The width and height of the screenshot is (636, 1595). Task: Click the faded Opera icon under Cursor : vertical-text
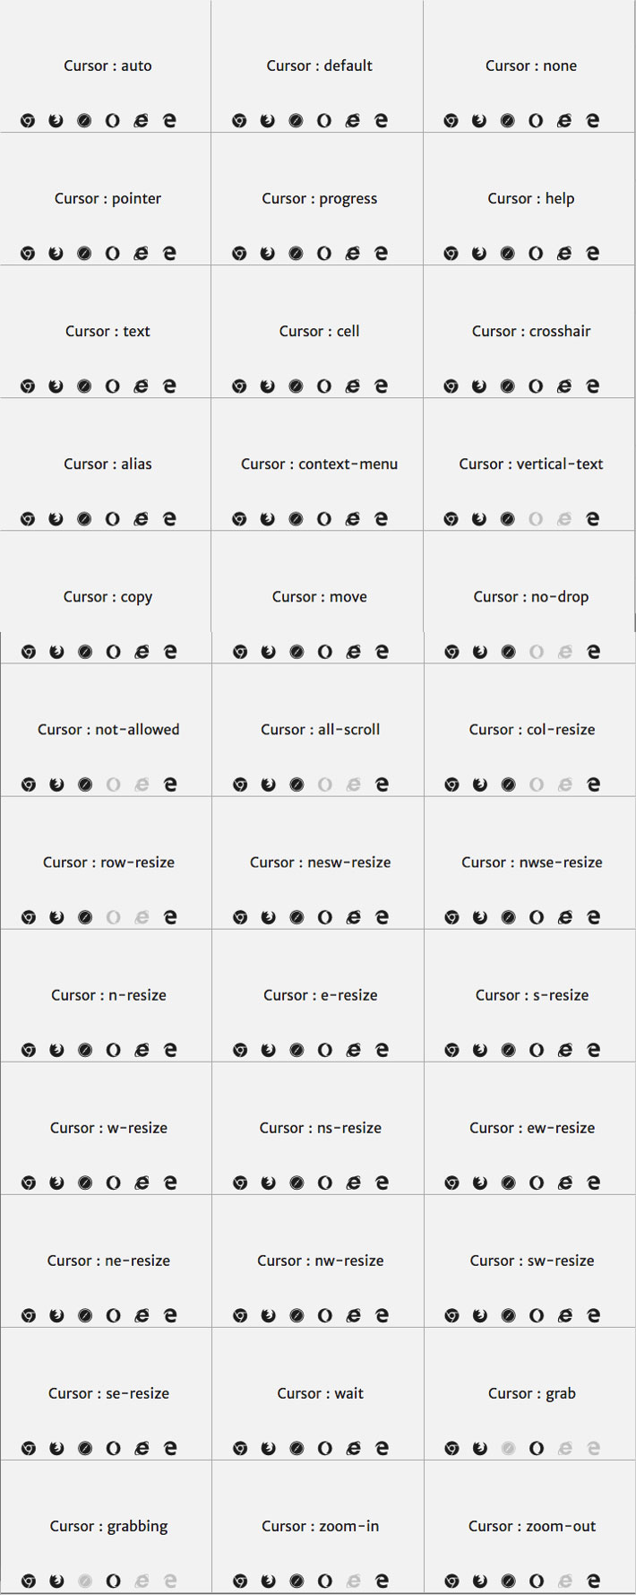coord(536,519)
